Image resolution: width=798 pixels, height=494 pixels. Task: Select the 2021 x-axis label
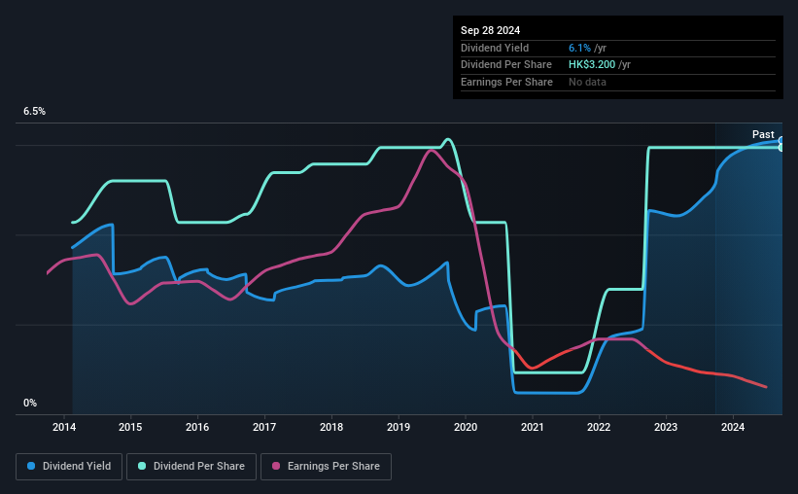pyautogui.click(x=533, y=427)
